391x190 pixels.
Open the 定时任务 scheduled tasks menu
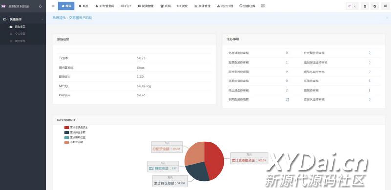pos(247,6)
